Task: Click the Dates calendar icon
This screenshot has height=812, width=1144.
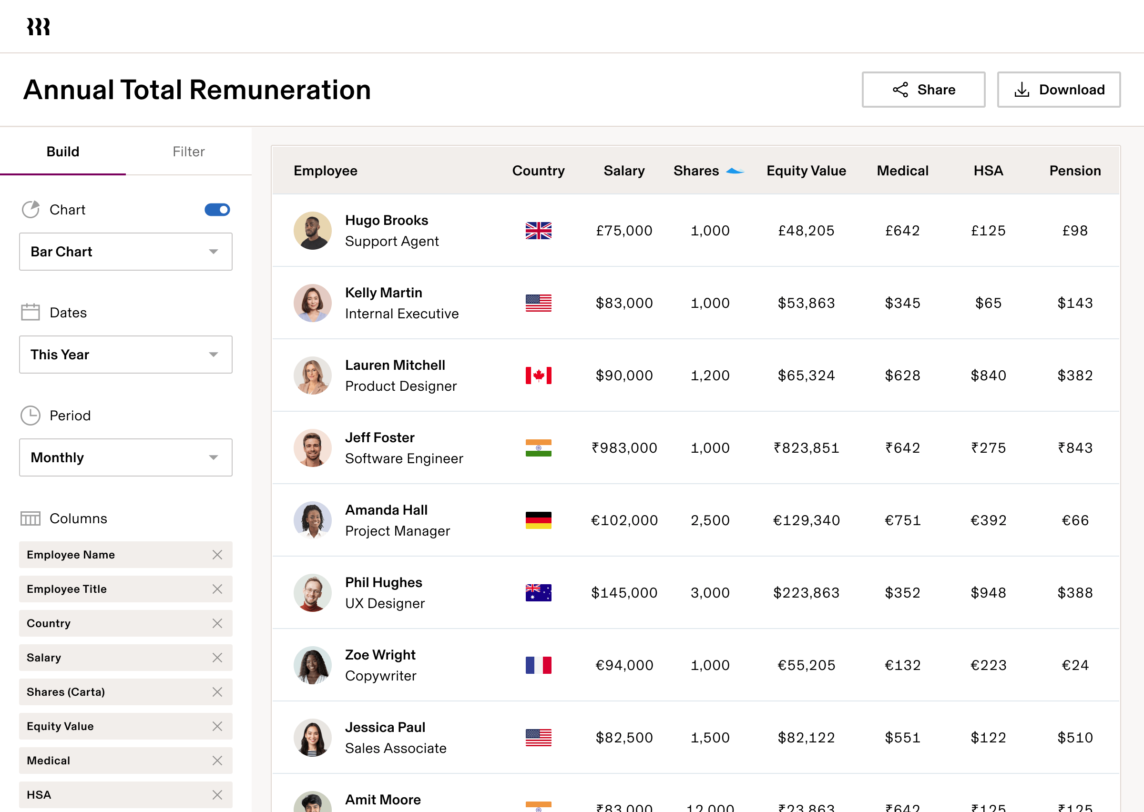Action: tap(31, 312)
